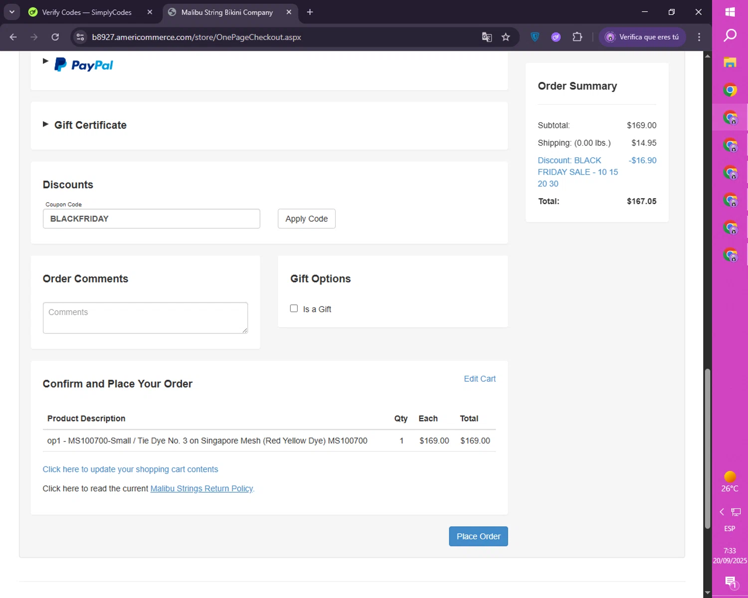748x598 pixels.
Task: Open the Bitwarden shield extension
Action: tap(535, 37)
